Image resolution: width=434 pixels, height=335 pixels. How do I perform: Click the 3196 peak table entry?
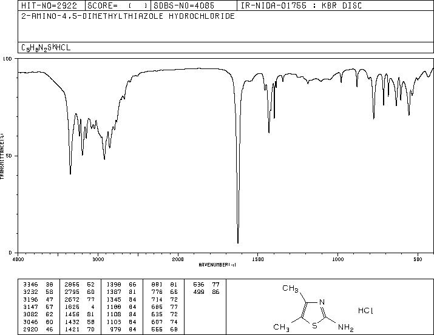tap(38, 299)
